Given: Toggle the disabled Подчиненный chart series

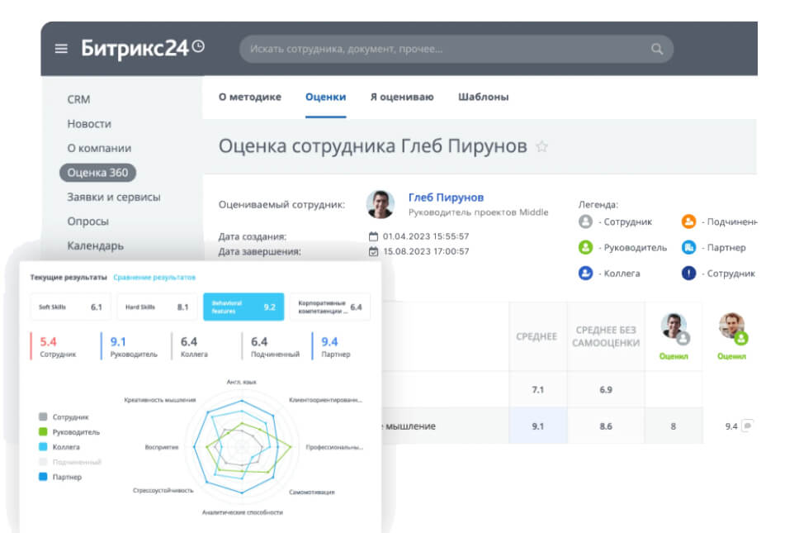Looking at the screenshot, I should click(x=70, y=462).
